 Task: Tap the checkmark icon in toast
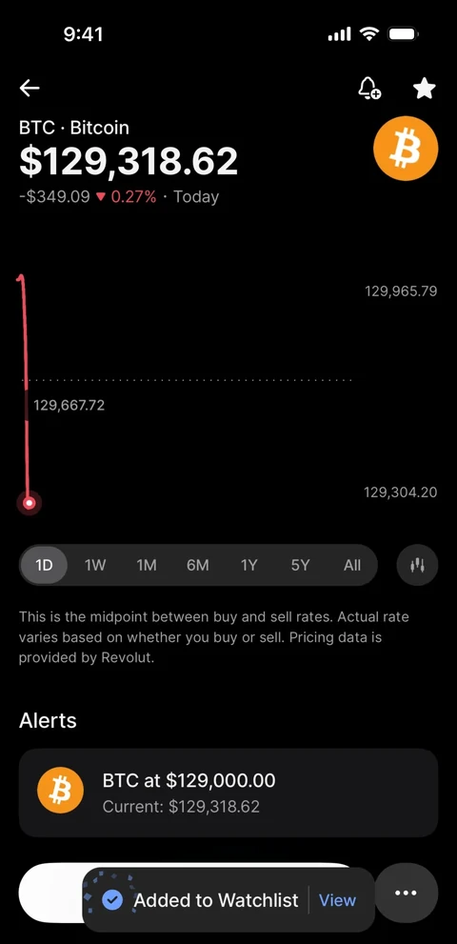112,900
